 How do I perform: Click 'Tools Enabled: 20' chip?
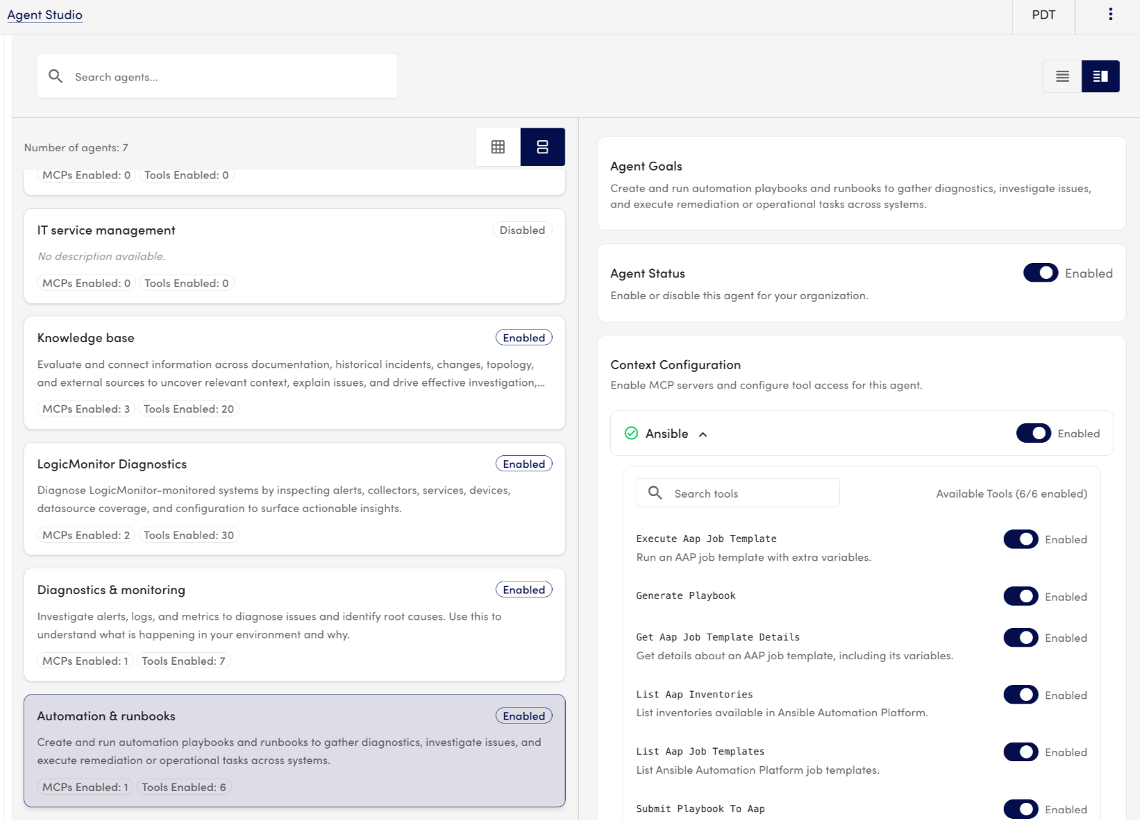[189, 409]
